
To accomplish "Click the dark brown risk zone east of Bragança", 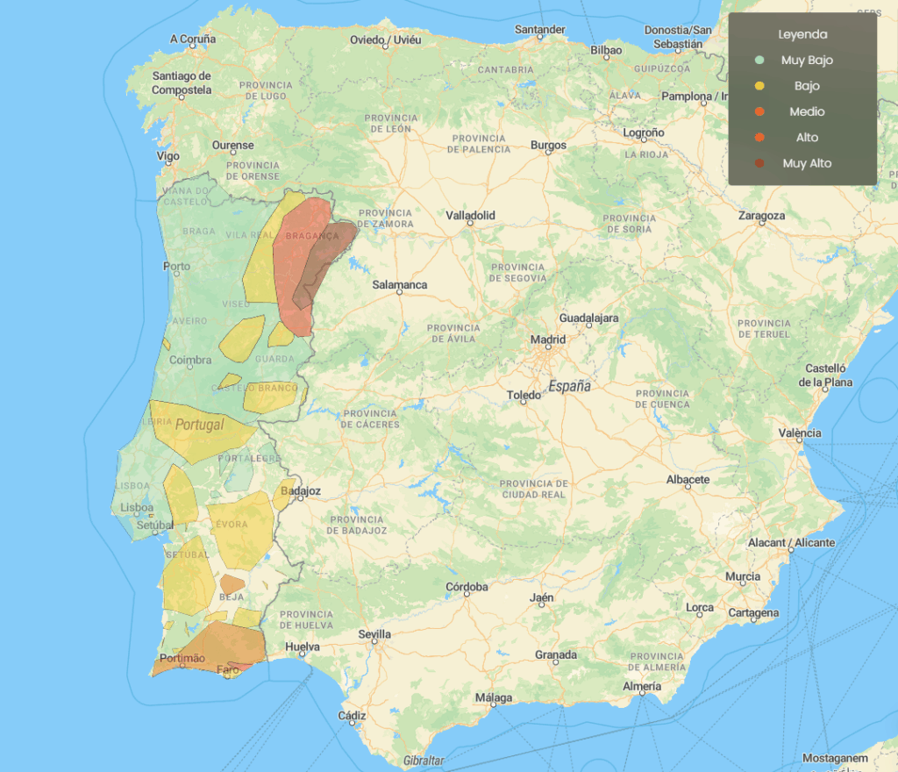I will pyautogui.click(x=333, y=250).
